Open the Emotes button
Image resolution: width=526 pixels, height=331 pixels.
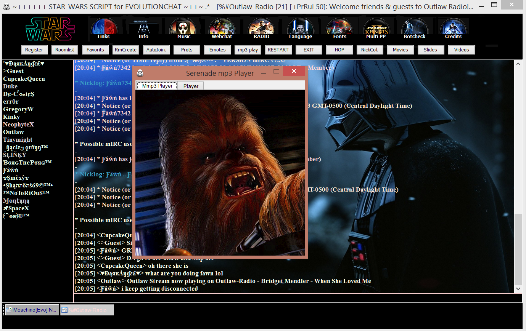(217, 50)
